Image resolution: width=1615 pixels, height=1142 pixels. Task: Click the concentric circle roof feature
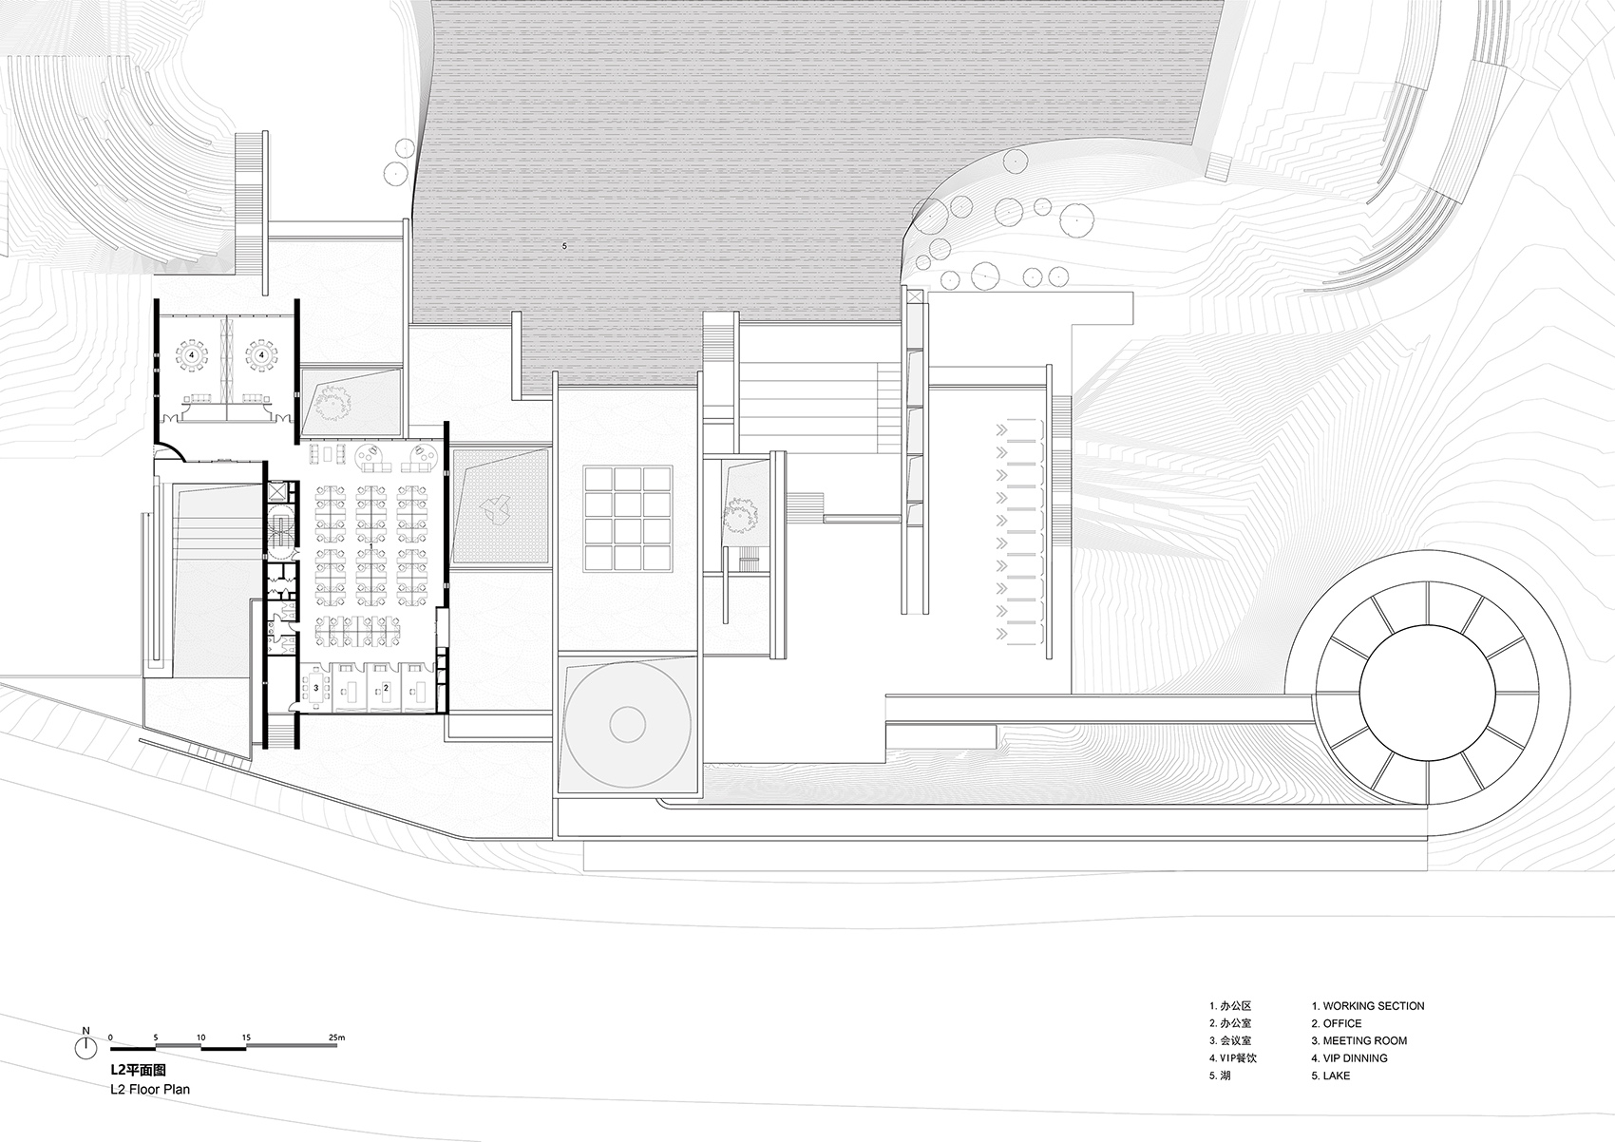click(626, 725)
